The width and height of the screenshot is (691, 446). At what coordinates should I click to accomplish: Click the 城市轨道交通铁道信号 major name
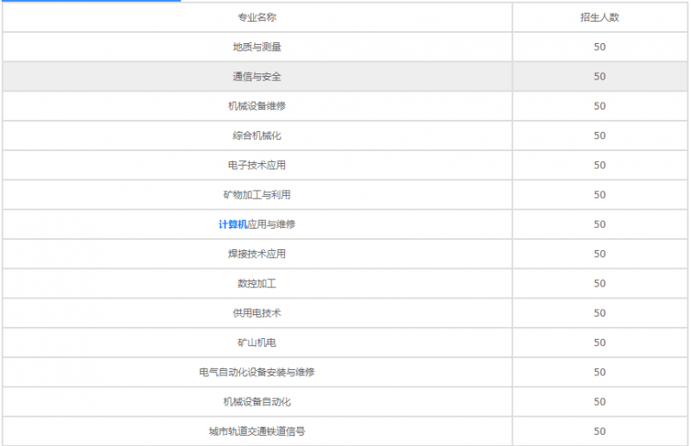pyautogui.click(x=257, y=431)
